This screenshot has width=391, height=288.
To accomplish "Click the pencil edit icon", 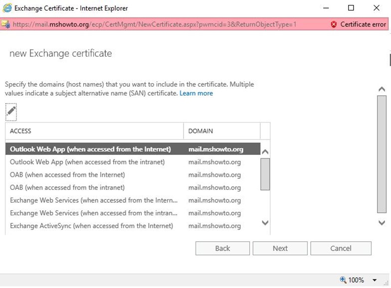I will point(11,112).
